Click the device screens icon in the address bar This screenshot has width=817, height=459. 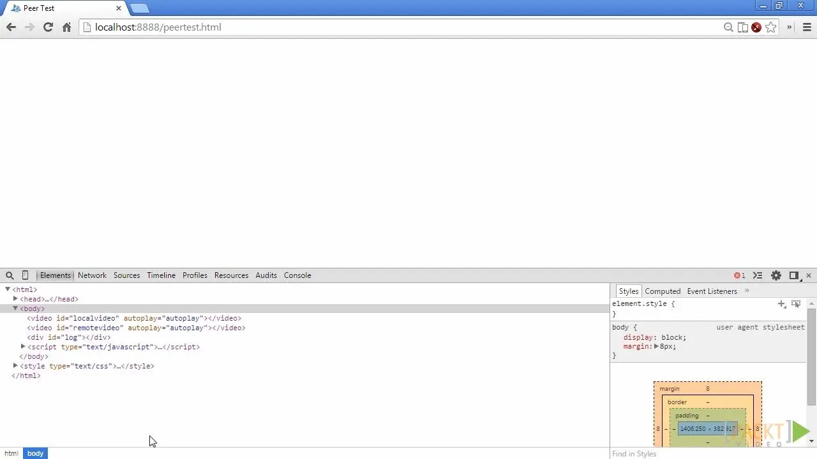coord(742,27)
